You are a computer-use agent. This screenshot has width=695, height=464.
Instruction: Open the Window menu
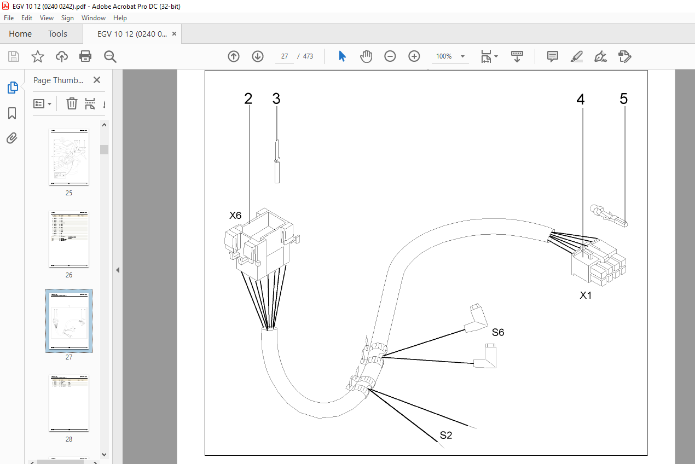94,18
